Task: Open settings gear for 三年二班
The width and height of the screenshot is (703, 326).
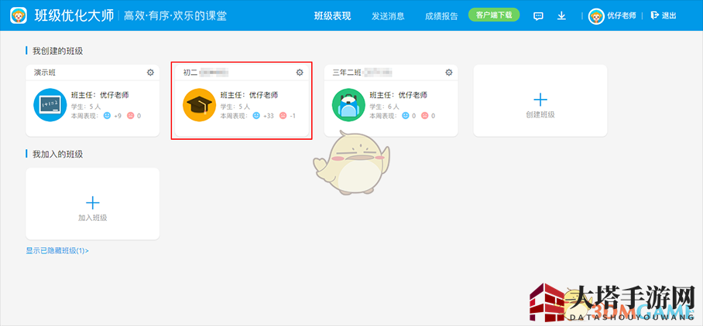Action: point(449,73)
